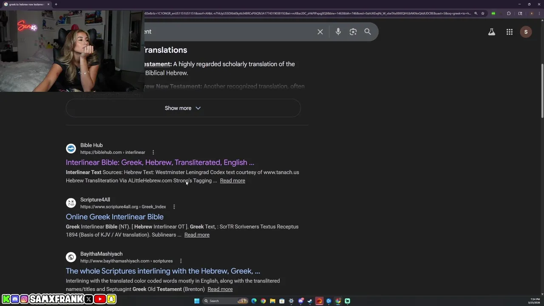Open Microsoft Edge from the taskbar

click(254, 301)
